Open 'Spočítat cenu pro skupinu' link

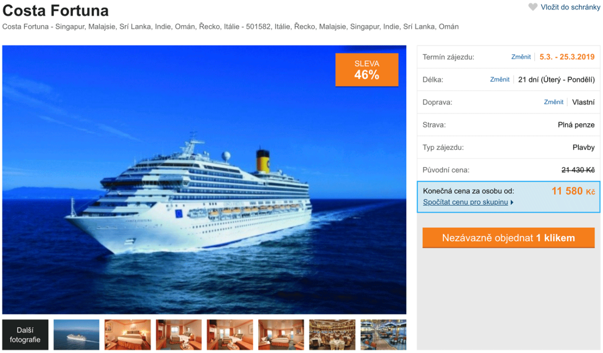point(465,202)
